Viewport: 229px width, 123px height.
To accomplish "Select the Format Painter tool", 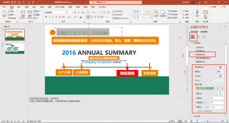I will coord(11,18).
